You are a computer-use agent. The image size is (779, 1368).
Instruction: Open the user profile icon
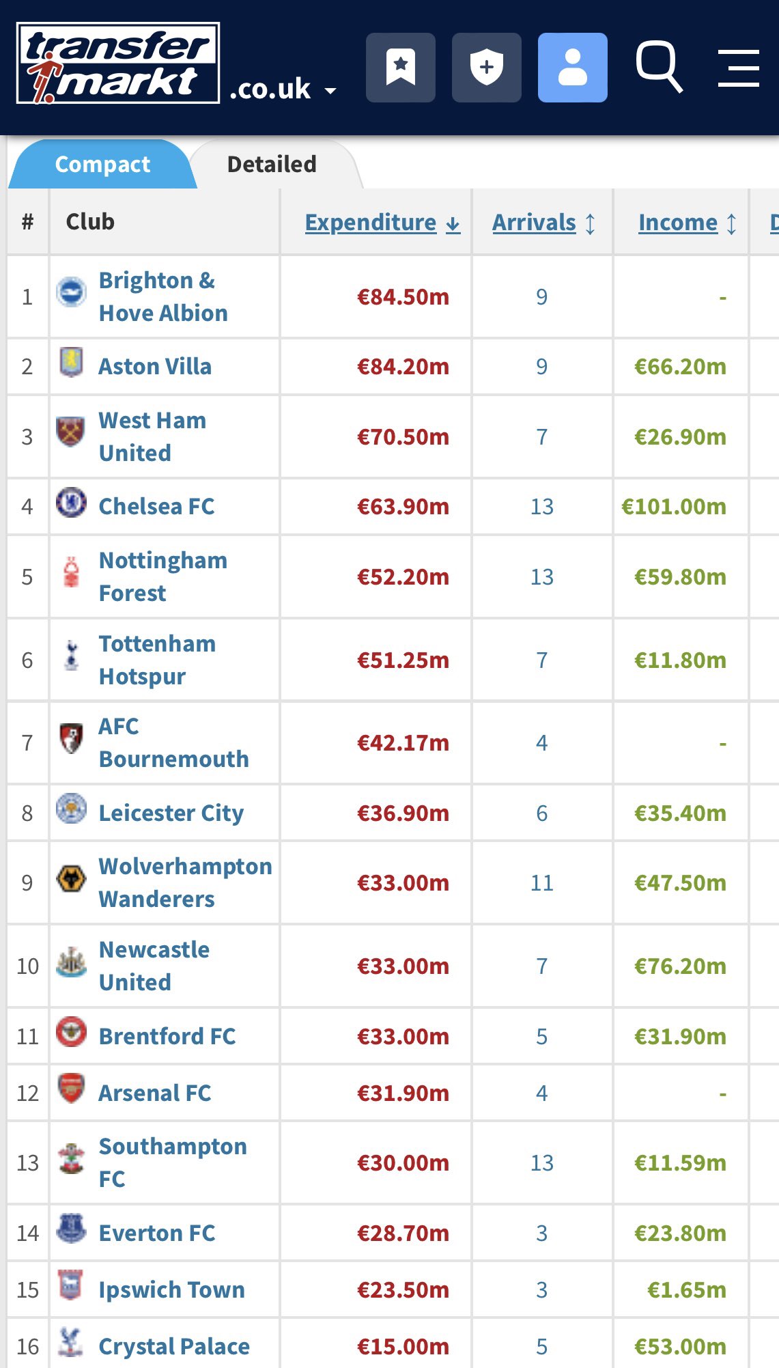[572, 68]
